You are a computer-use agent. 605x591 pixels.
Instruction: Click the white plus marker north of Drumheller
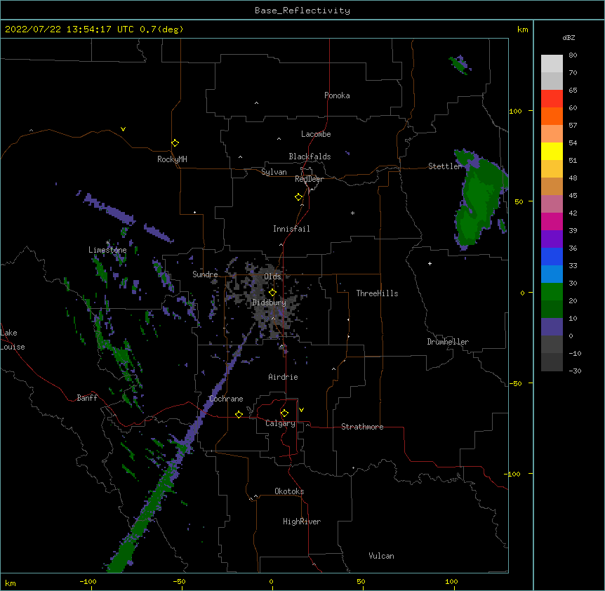430,263
